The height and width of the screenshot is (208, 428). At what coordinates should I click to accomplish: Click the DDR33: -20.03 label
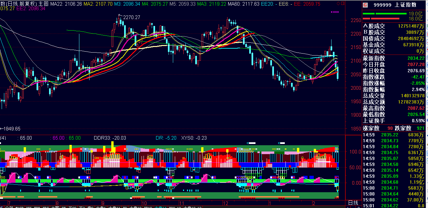110,138
